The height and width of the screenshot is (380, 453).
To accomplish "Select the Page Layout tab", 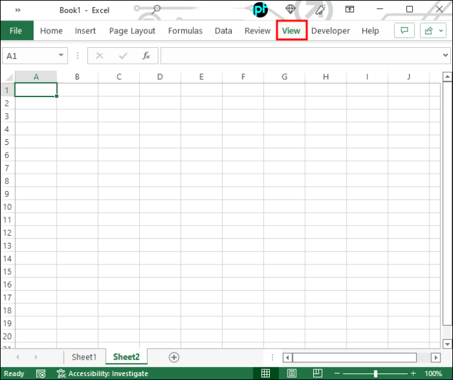I will click(x=132, y=31).
